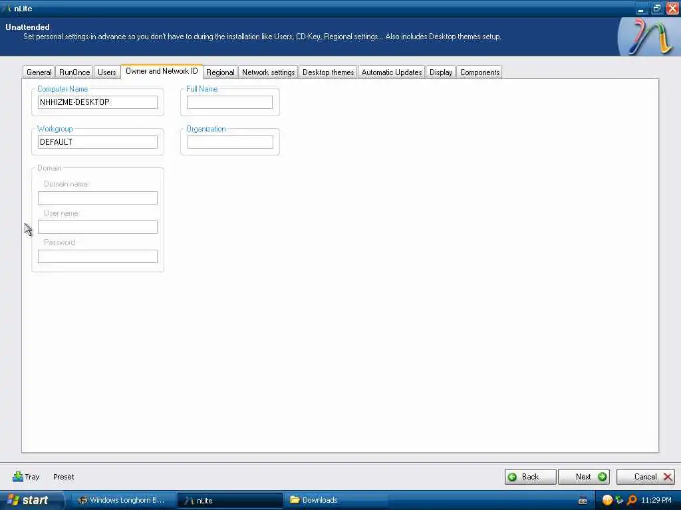Image resolution: width=681 pixels, height=510 pixels.
Task: Click the Domain name field
Action: pos(97,198)
